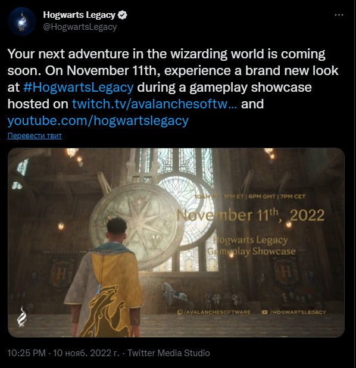Click the Twitter Media Studio source label
This screenshot has width=356, height=368.
(x=168, y=353)
